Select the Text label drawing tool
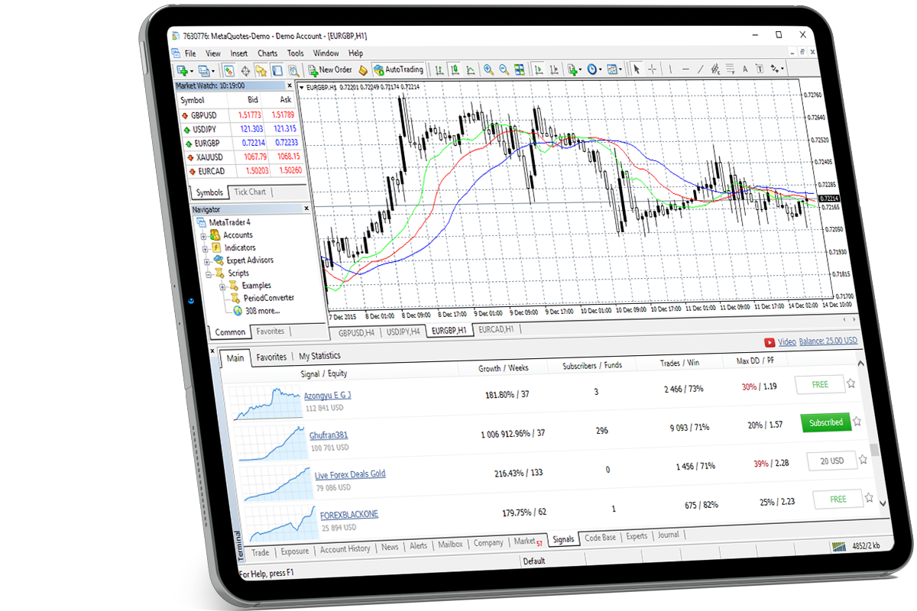 point(744,70)
